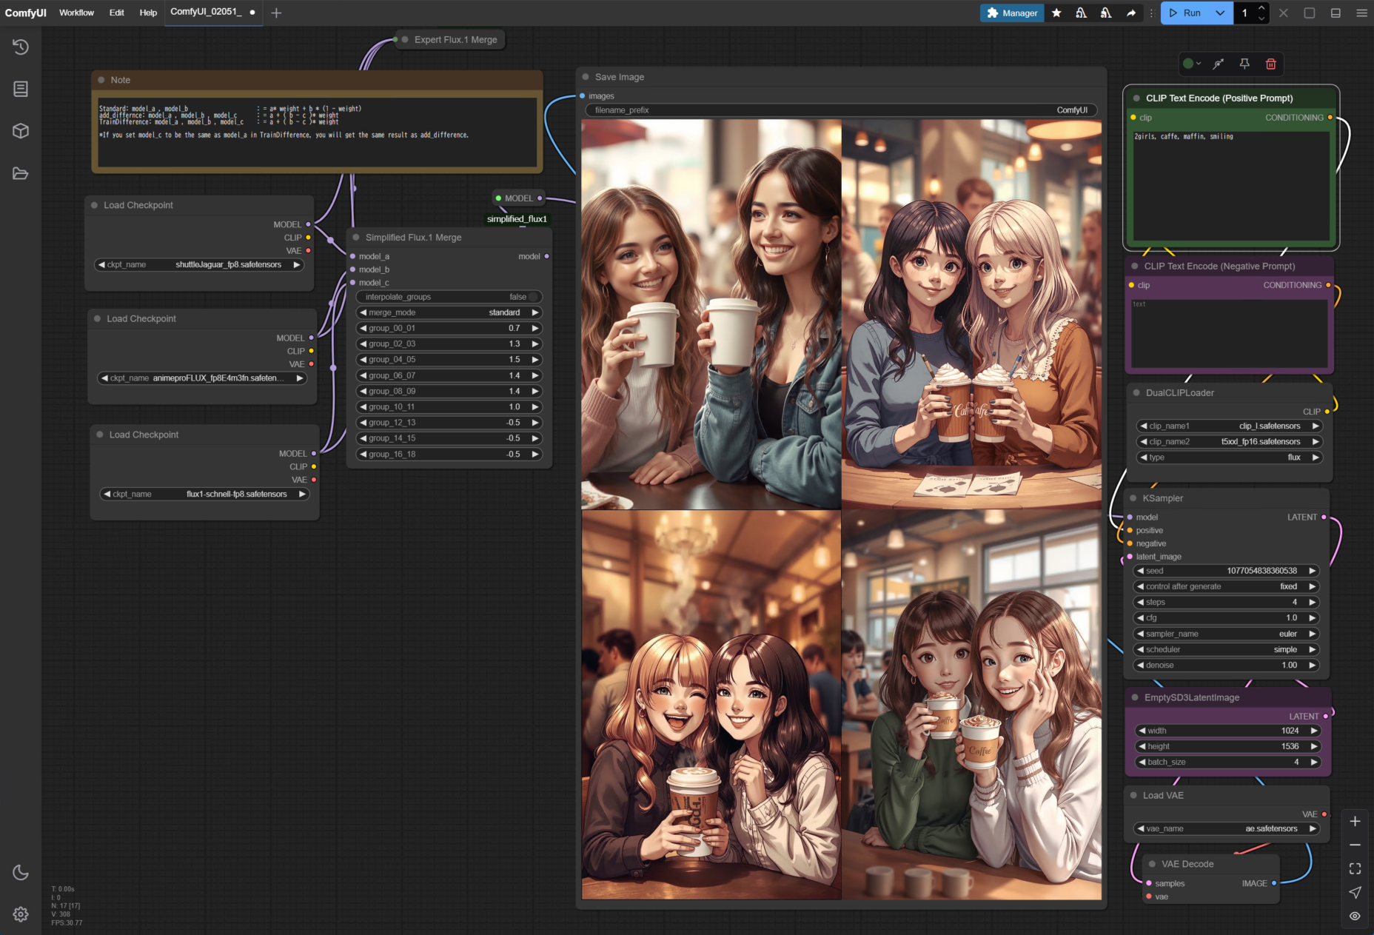Pin the selected node
The height and width of the screenshot is (935, 1374).
(x=1244, y=64)
